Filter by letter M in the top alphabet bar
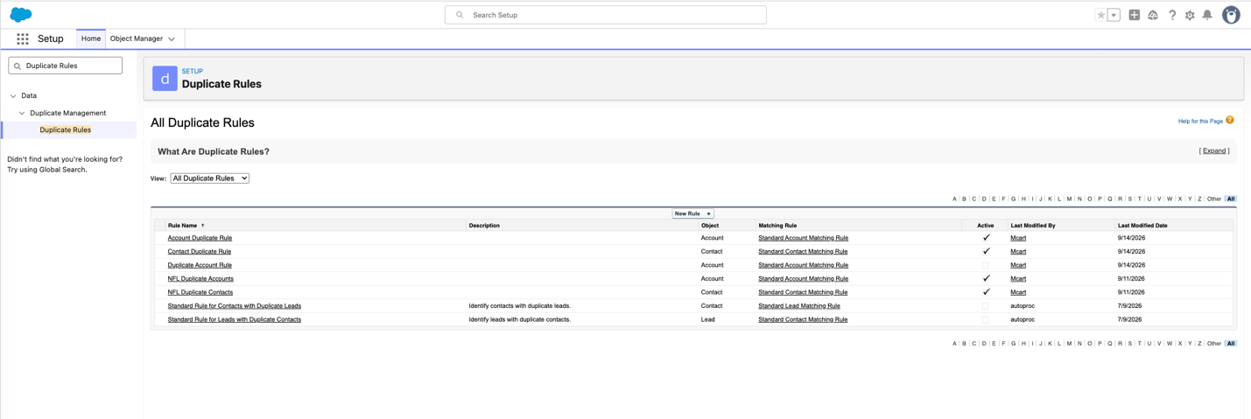 (x=1069, y=199)
